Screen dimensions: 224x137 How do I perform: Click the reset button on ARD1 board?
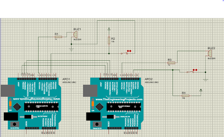[x=14, y=124]
